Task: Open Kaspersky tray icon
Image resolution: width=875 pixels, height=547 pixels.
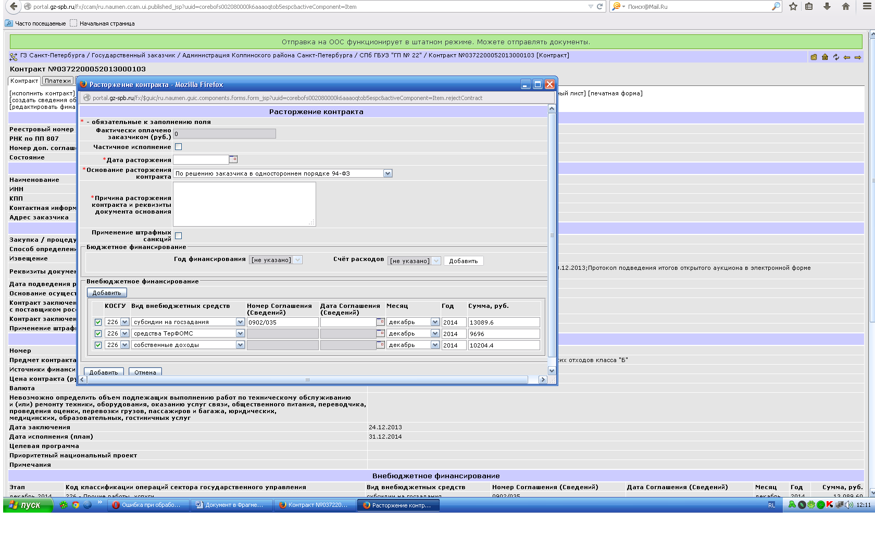Action: tap(830, 505)
